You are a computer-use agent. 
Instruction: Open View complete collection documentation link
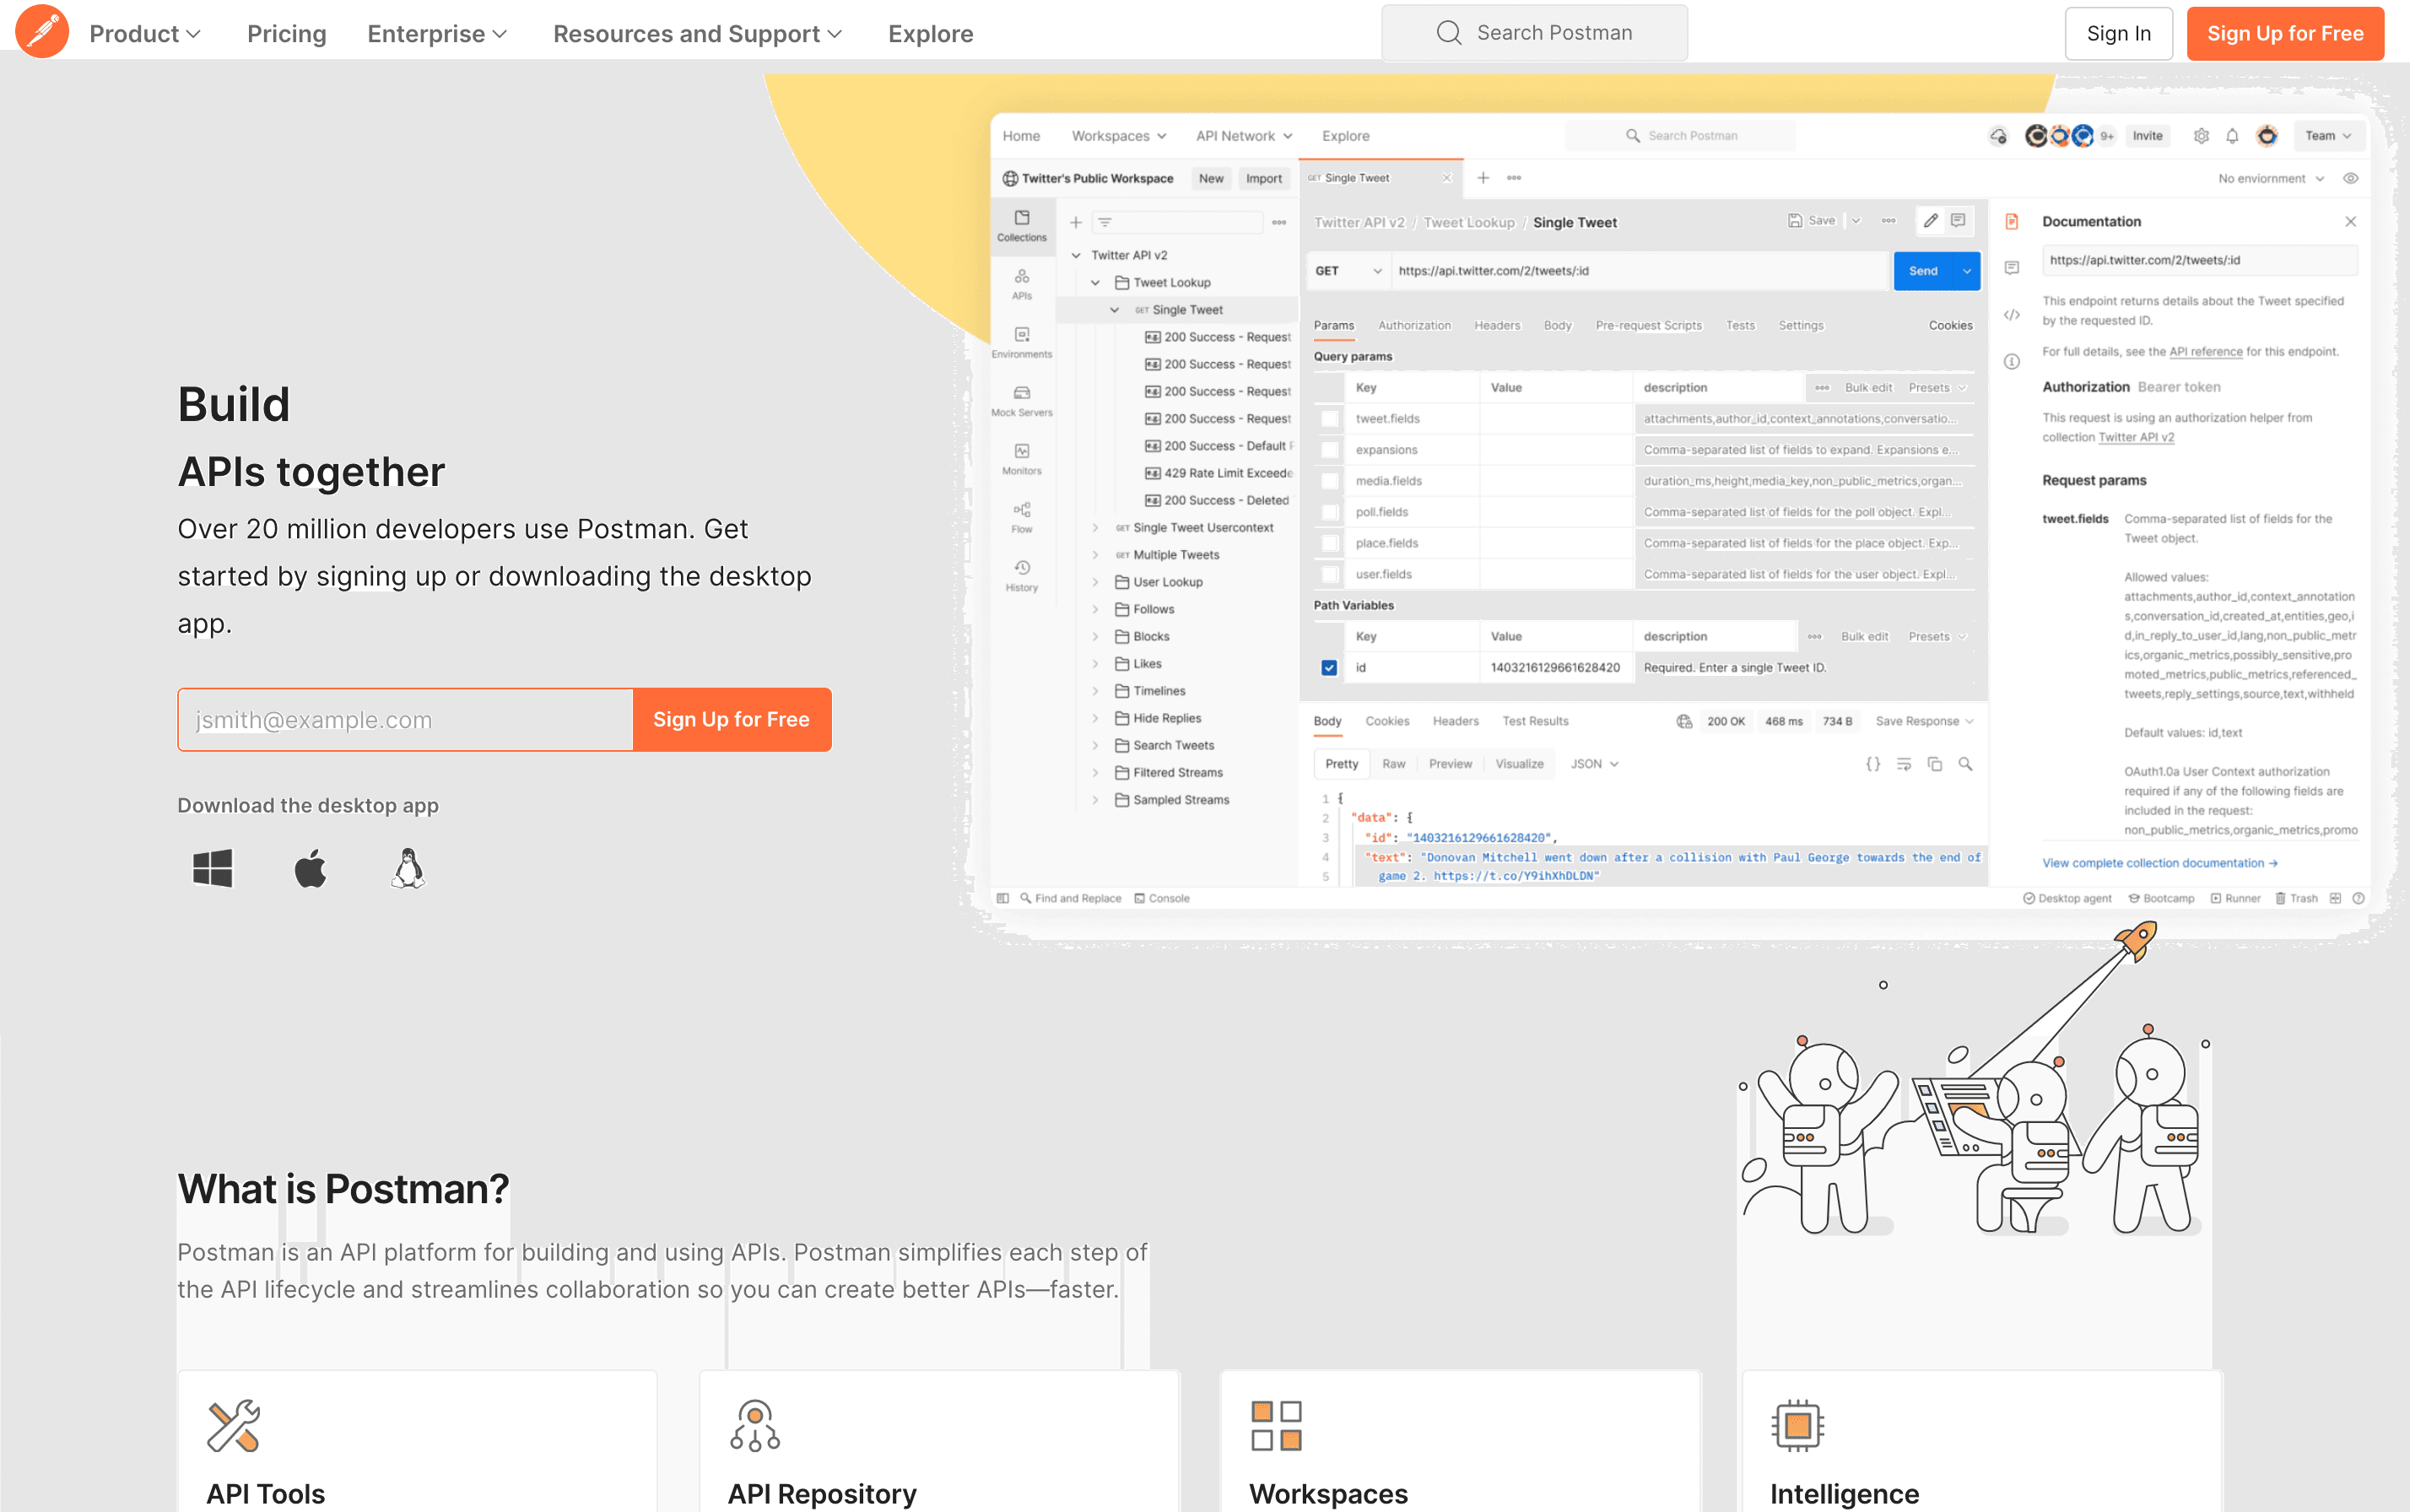coord(2159,863)
